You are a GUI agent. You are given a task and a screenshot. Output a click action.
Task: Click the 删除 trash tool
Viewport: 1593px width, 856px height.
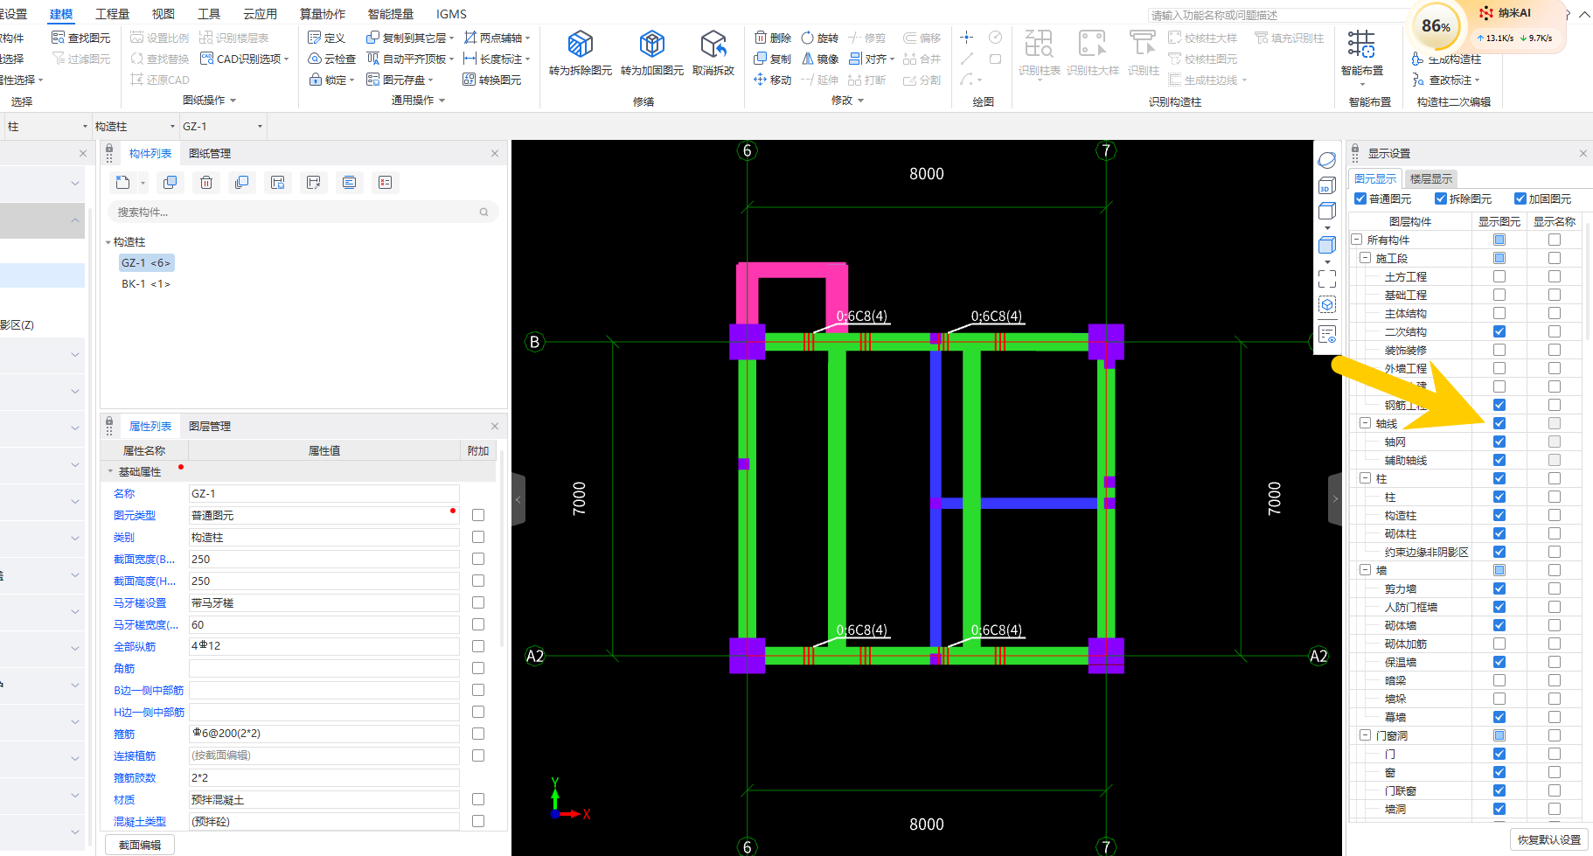click(x=773, y=38)
